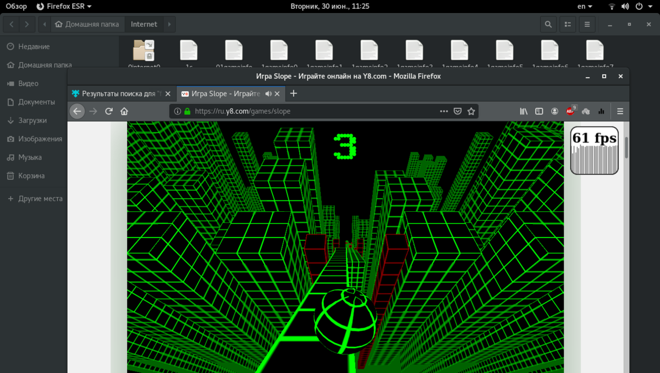Select the 1gameinfo5 file icon

click(x=504, y=50)
